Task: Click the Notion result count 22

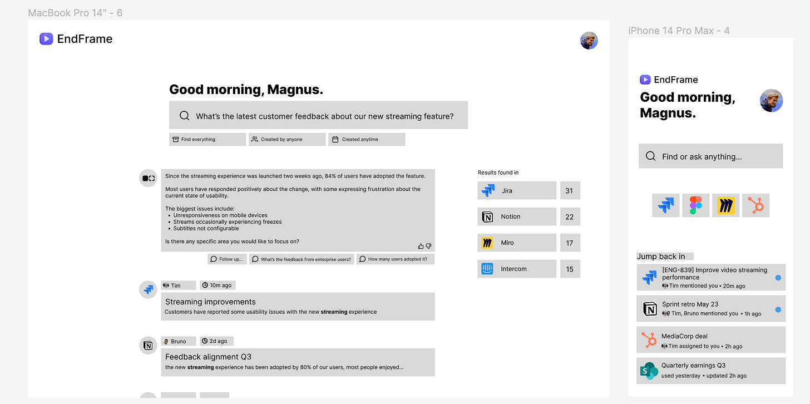Action: pos(570,216)
